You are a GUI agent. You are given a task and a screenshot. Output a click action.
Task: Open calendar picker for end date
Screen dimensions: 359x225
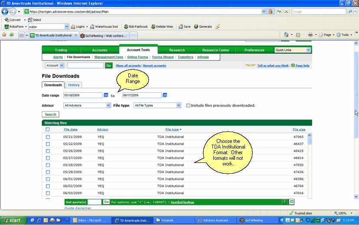pos(165,95)
